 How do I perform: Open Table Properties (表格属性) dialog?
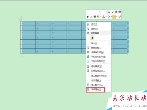pyautogui.click(x=98, y=89)
